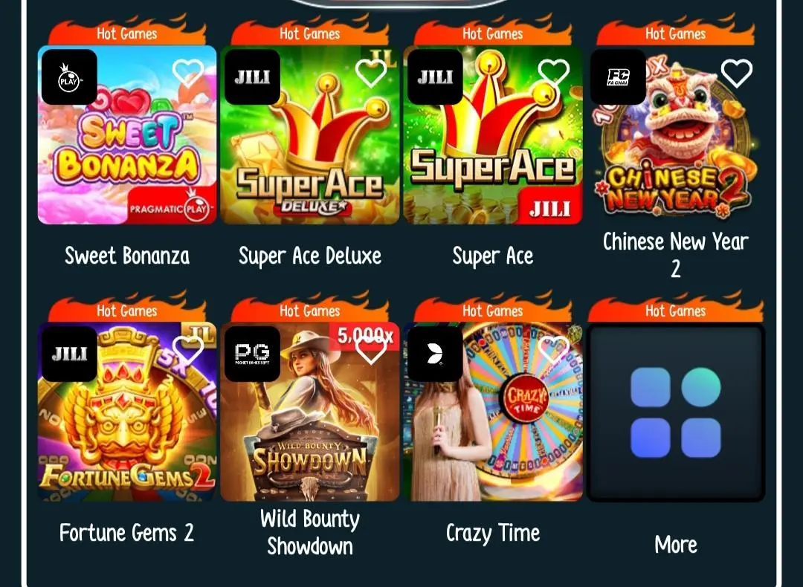
Task: Favorite Sweet Bonanza with the heart icon
Action: click(x=188, y=73)
